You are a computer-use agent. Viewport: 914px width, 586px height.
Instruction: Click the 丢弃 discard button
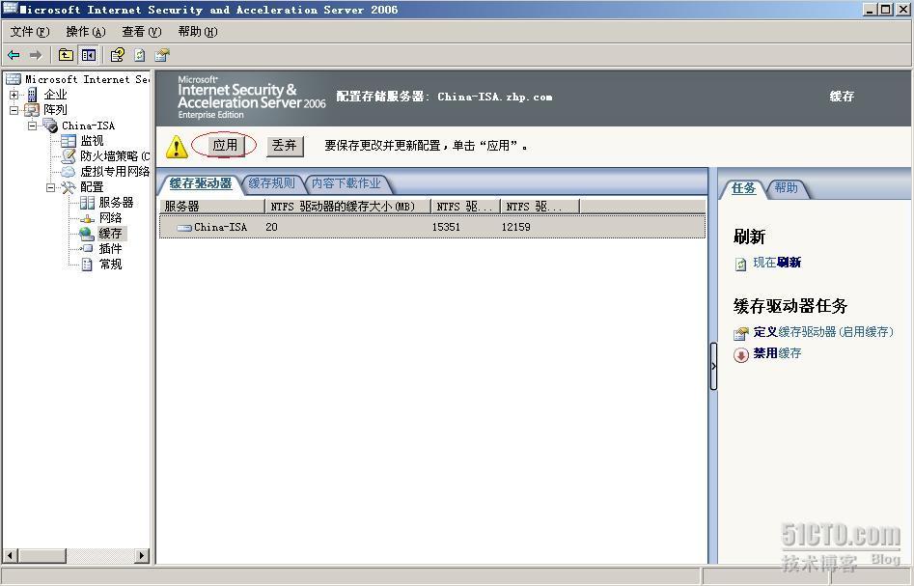click(285, 145)
